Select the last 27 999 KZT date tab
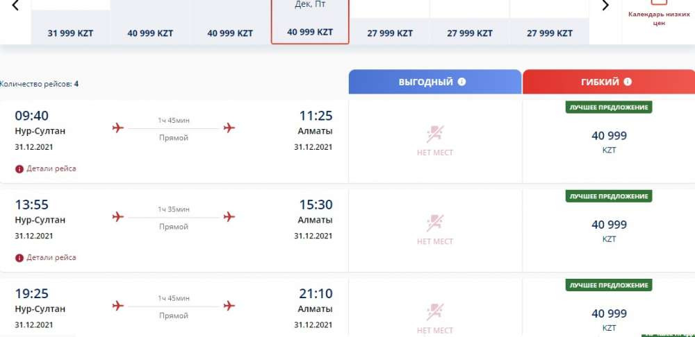 (550, 33)
